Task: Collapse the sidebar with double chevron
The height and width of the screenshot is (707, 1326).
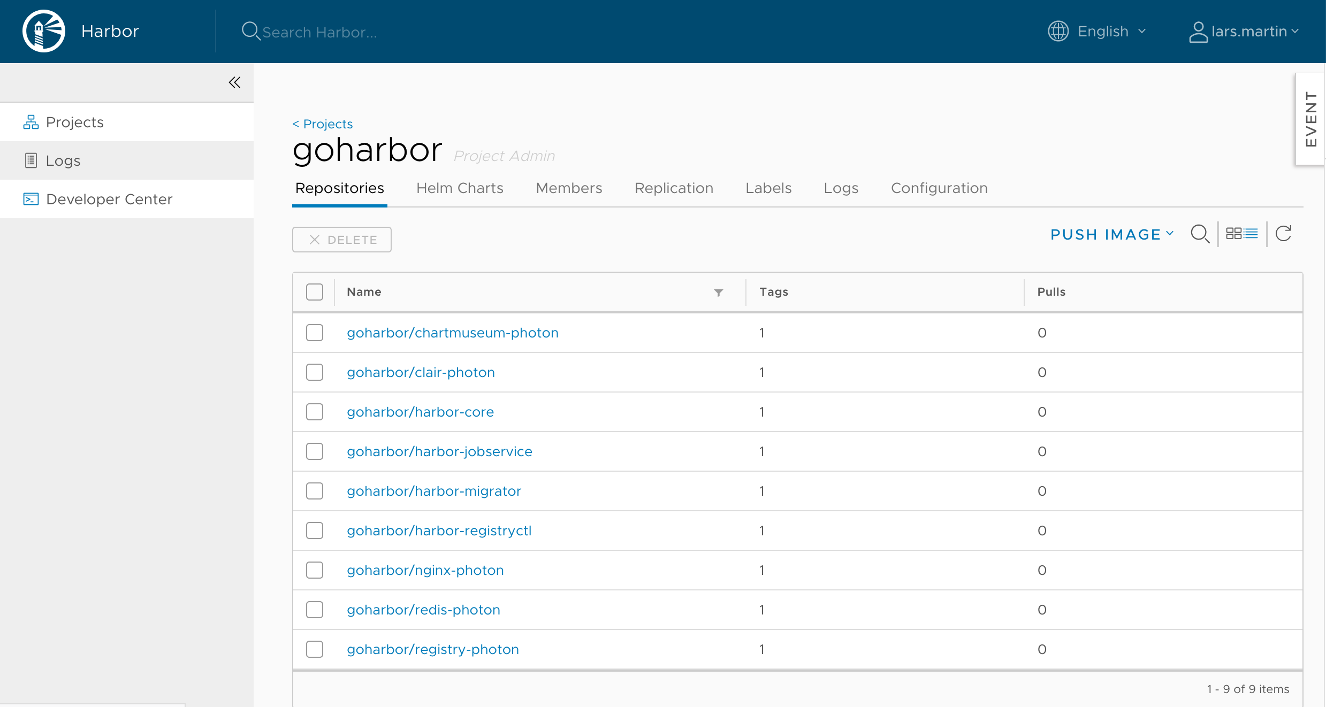Action: tap(234, 82)
